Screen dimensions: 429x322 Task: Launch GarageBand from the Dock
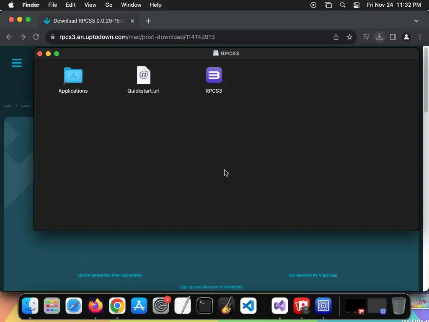click(227, 306)
